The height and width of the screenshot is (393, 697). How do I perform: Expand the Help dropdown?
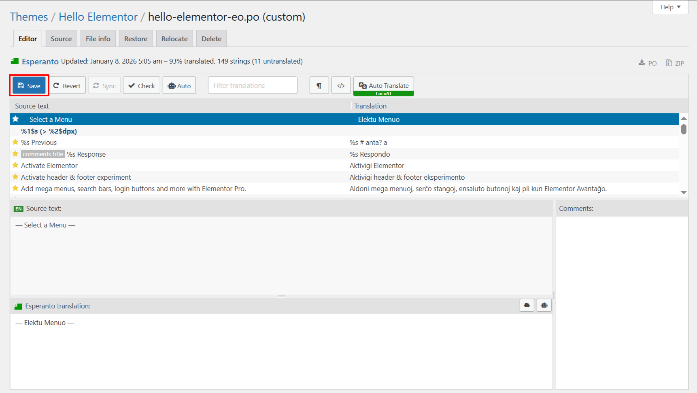tap(670, 7)
